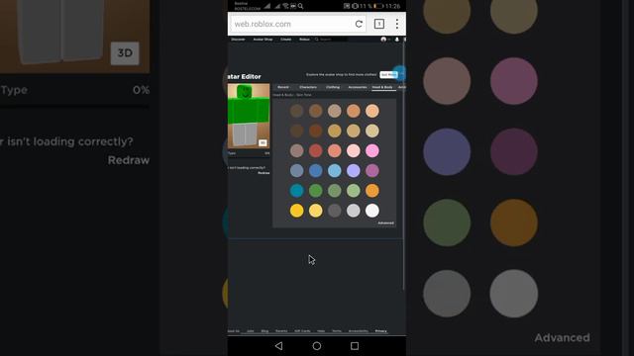Pick the orange swatch in green row
Screen dimensions: 634x356
pyautogui.click(x=372, y=191)
